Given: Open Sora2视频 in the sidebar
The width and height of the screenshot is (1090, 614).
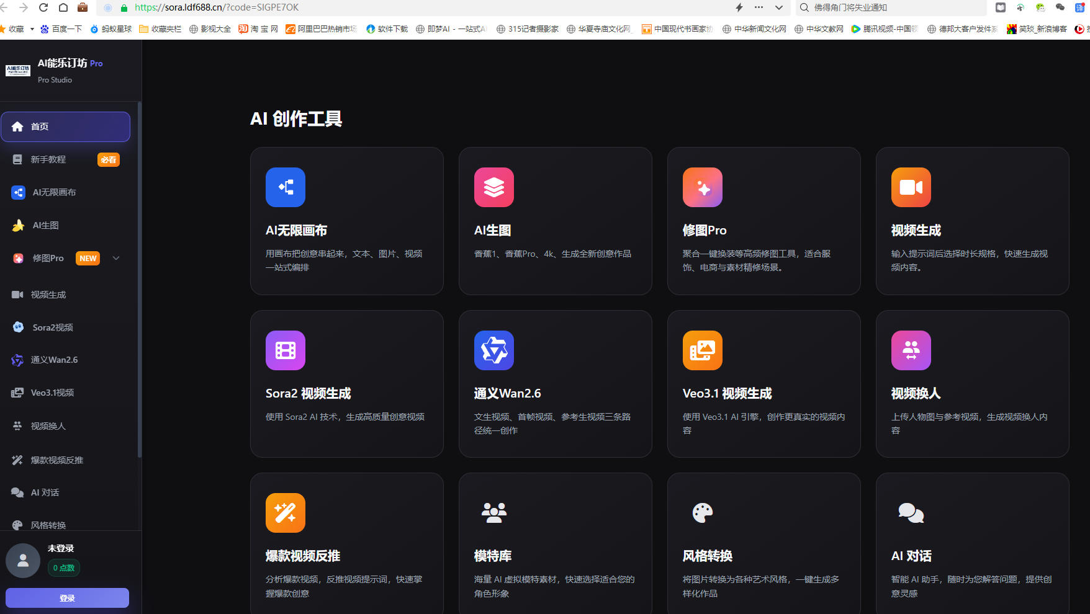Looking at the screenshot, I should (x=65, y=327).
